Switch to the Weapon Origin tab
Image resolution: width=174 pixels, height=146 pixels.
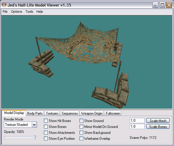pos(92,113)
